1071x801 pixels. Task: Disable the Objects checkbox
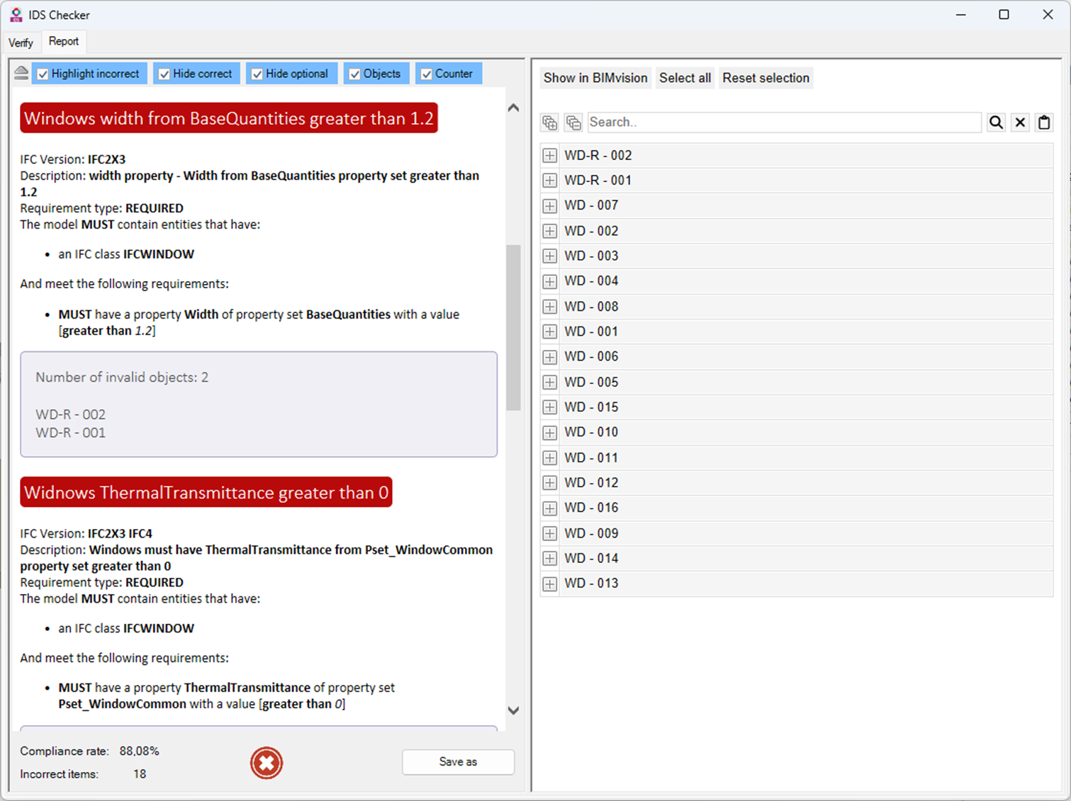point(355,74)
